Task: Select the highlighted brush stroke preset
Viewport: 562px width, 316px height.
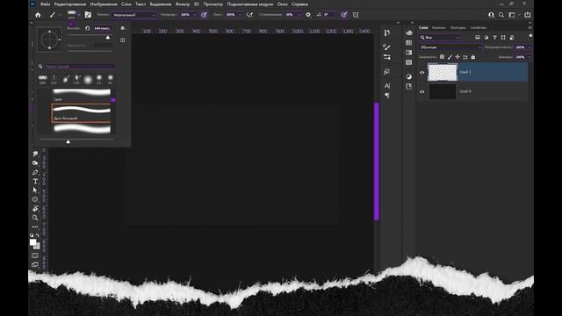Action: tap(82, 113)
